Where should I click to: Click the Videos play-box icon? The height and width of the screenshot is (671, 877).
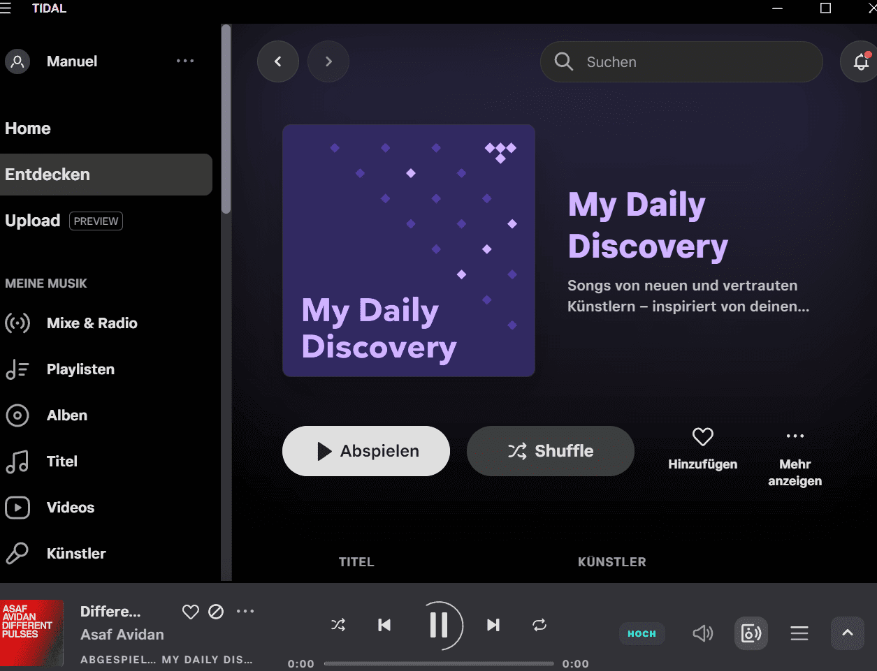tap(17, 508)
